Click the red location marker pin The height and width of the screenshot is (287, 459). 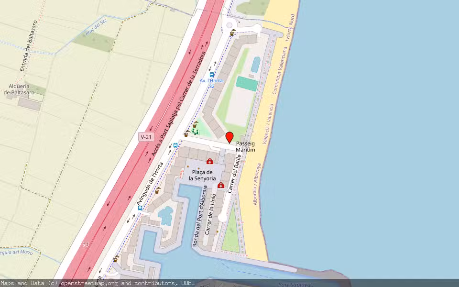[x=229, y=137]
